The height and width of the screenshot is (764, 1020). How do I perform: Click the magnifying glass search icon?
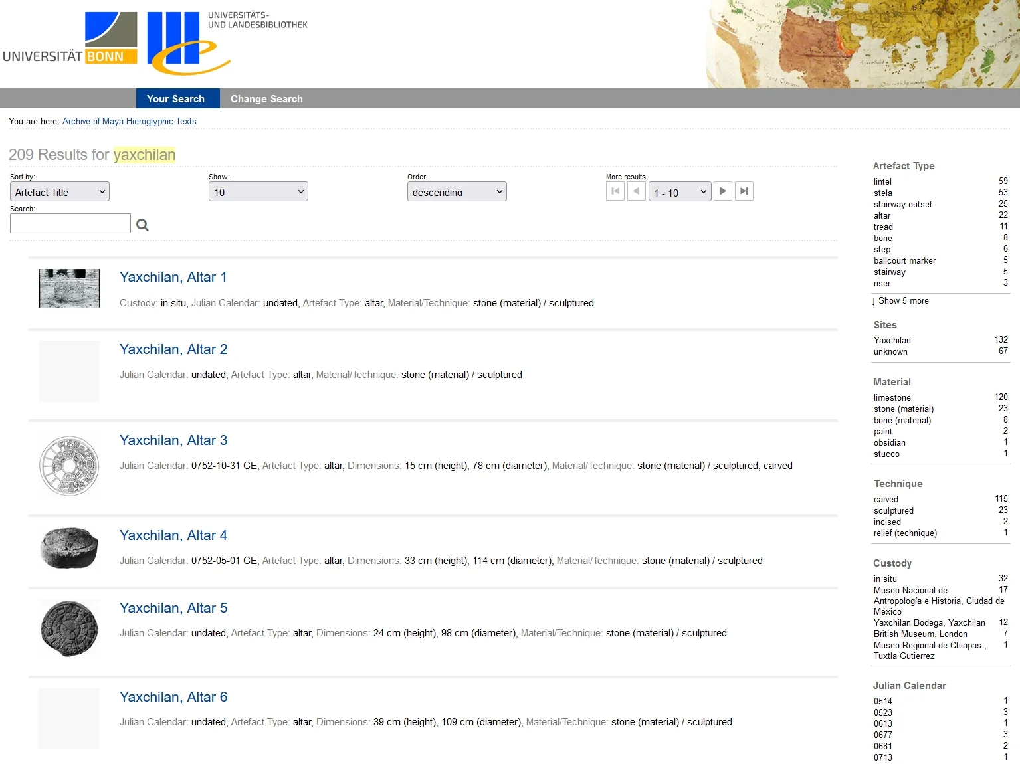click(x=142, y=225)
